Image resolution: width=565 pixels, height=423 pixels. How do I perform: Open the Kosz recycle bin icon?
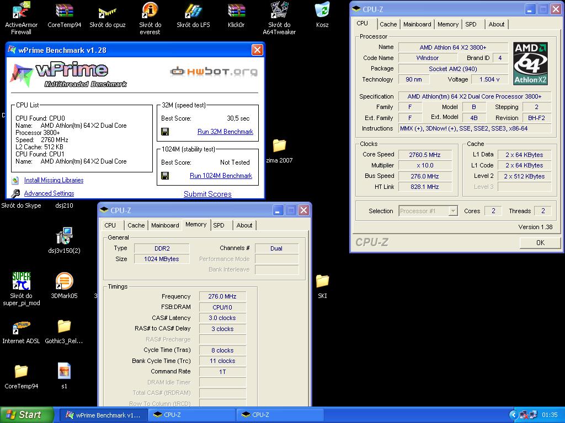(x=322, y=10)
